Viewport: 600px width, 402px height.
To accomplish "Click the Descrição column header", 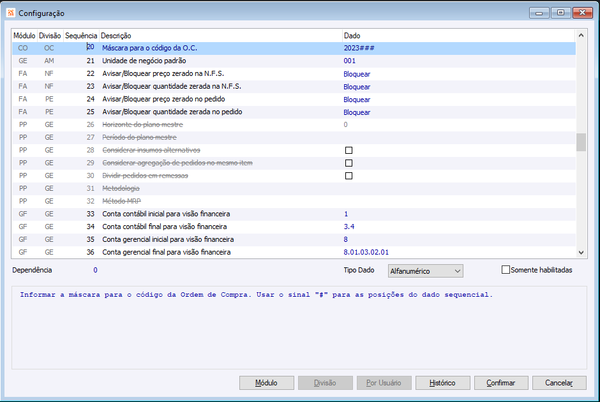I will click(x=220, y=36).
